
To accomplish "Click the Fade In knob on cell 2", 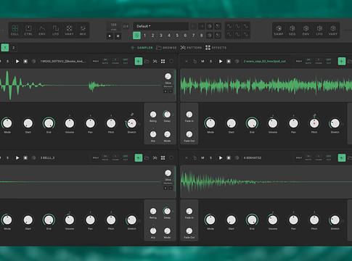I will 189,115.
